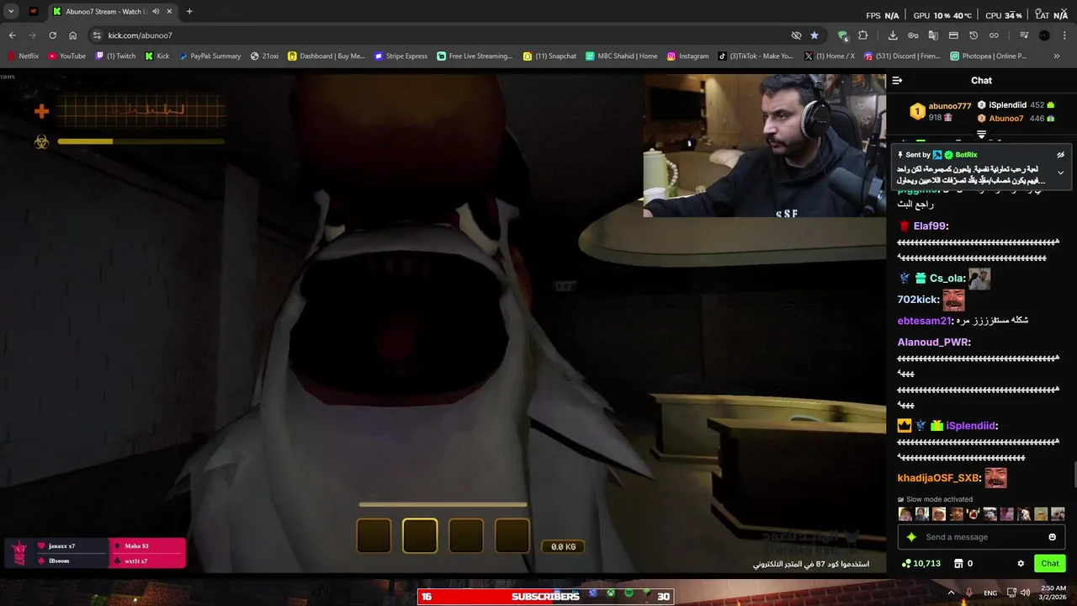1077x606 pixels.
Task: Open the emoji picker in chat input
Action: 1052,537
